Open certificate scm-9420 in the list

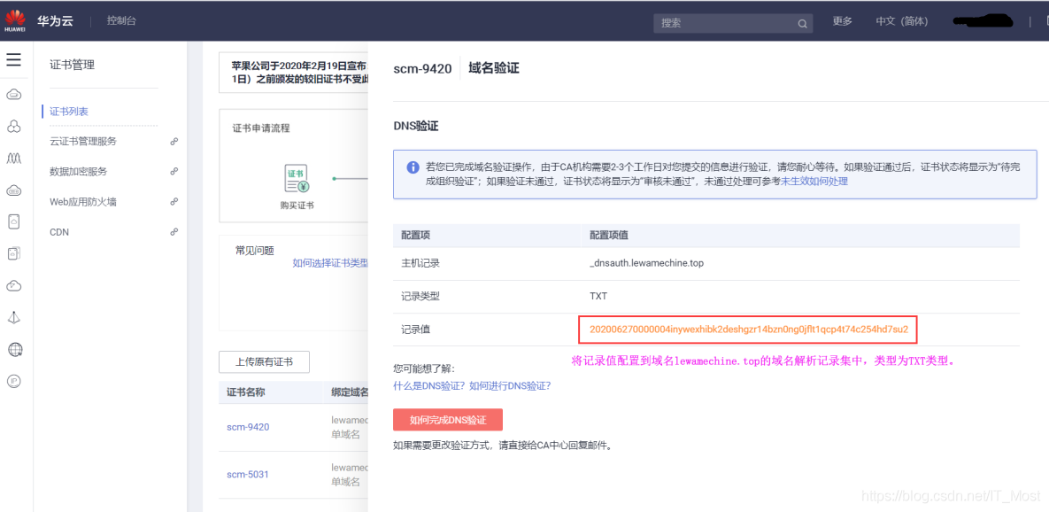(248, 426)
